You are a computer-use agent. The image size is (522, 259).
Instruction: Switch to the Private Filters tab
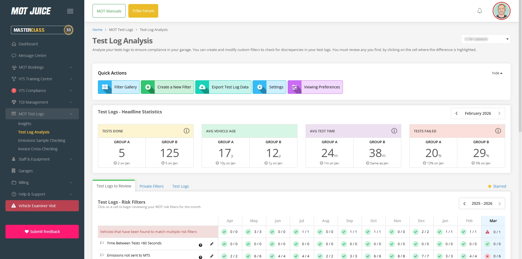point(151,186)
